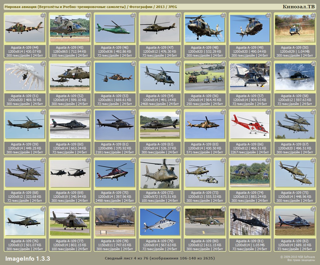Click JPG badge on Agusta A-109 (70)
The width and height of the screenshot is (320, 265).
click(133, 160)
